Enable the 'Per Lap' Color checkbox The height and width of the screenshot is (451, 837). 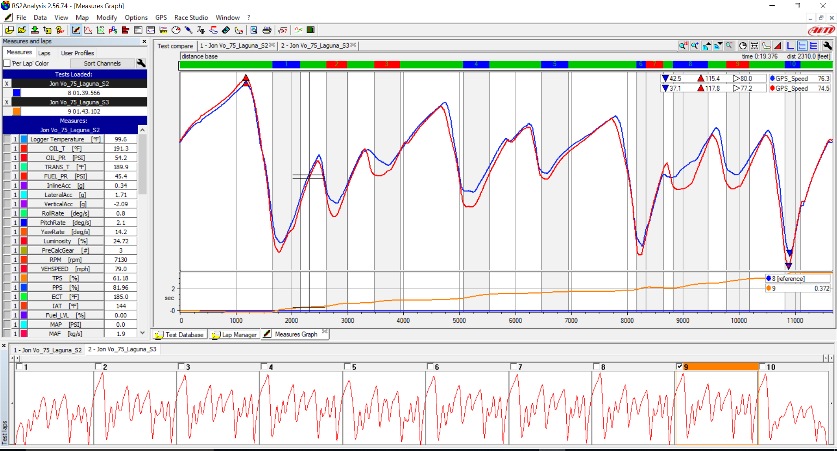pos(7,63)
